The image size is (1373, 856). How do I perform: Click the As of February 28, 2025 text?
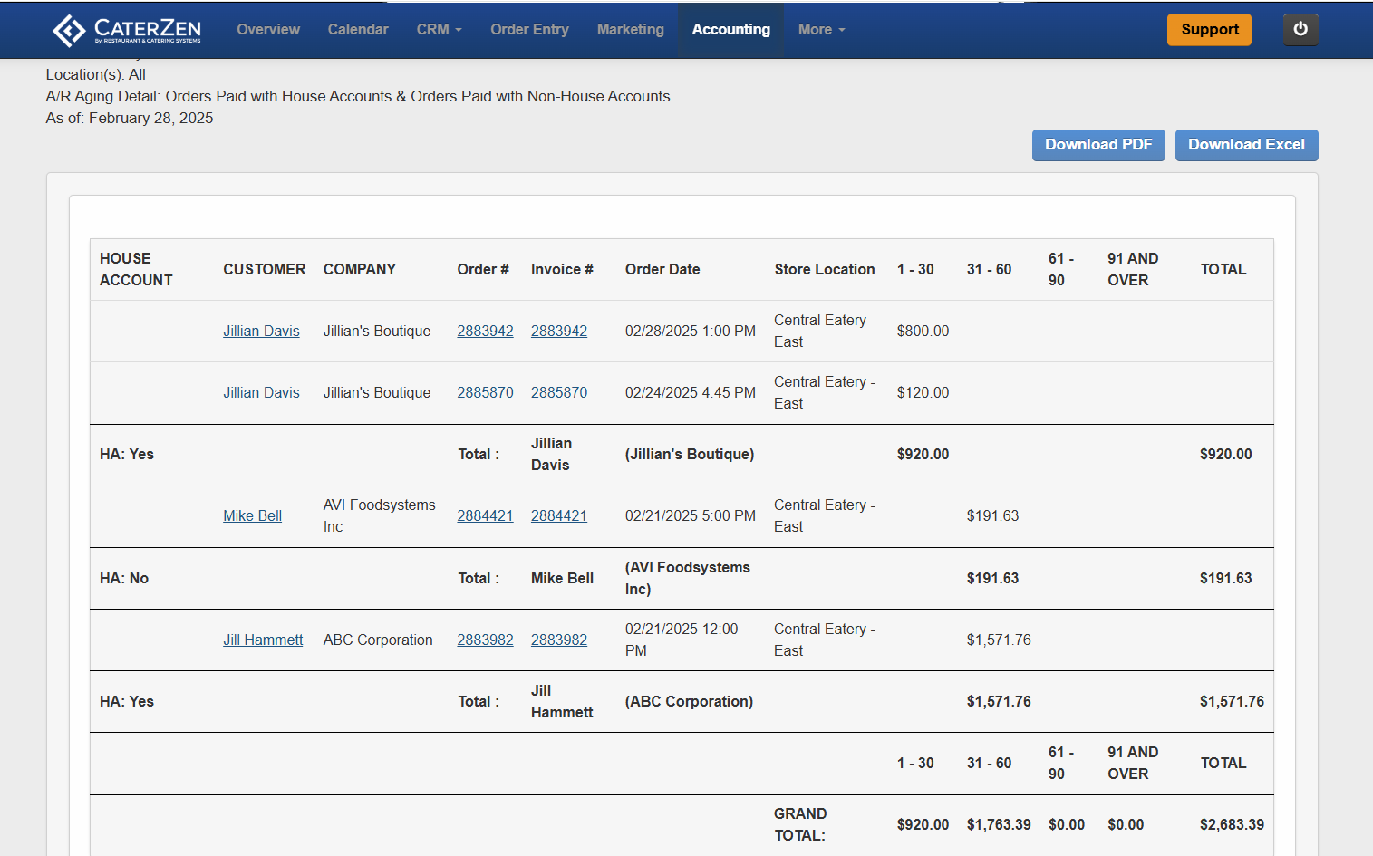pyautogui.click(x=130, y=119)
